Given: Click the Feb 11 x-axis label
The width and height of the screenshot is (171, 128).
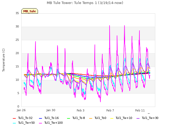Looking at the screenshot, I should (x=140, y=110).
